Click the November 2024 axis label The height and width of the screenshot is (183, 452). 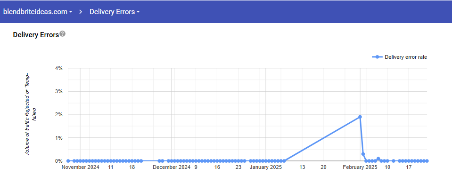(81, 167)
